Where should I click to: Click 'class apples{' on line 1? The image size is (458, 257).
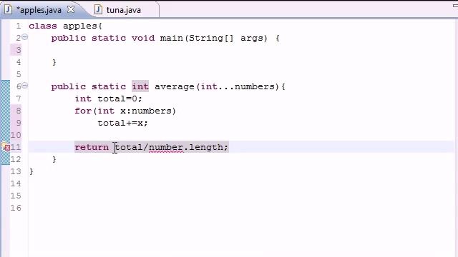coord(65,26)
